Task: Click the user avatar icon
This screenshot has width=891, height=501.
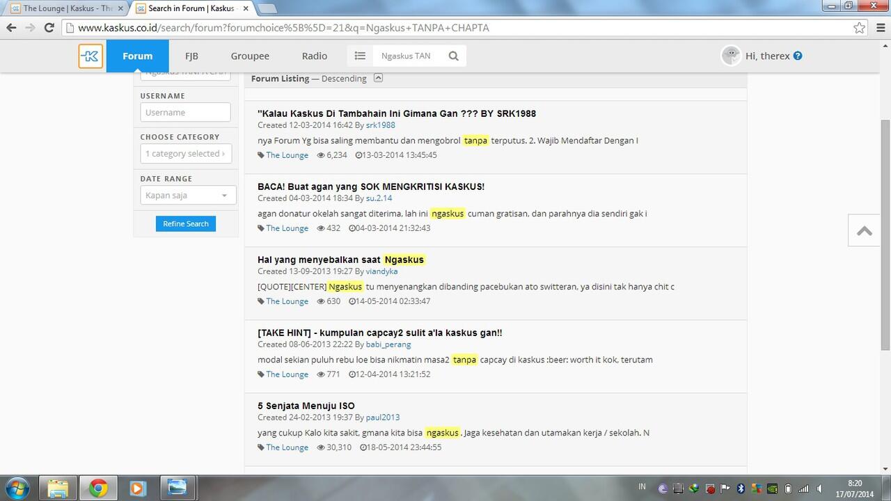Action: (731, 56)
